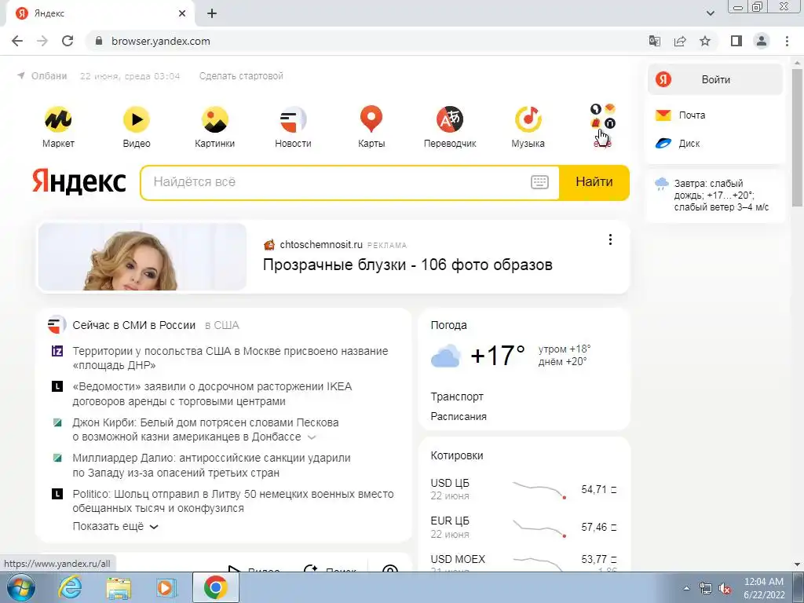
Task: Click the Войти login button
Action: point(715,79)
